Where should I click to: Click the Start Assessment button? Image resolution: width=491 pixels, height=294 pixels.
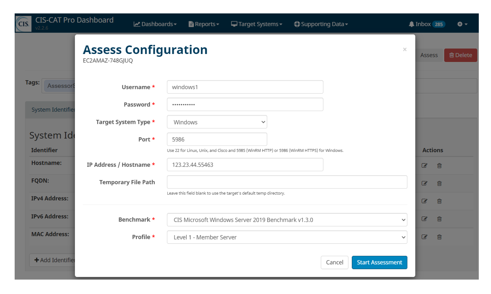(x=379, y=263)
